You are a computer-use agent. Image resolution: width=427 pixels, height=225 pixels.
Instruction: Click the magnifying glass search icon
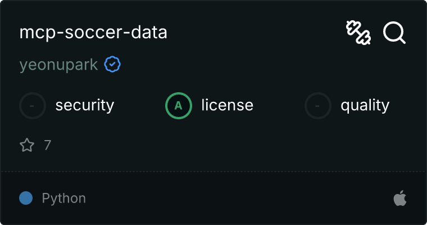pos(394,33)
